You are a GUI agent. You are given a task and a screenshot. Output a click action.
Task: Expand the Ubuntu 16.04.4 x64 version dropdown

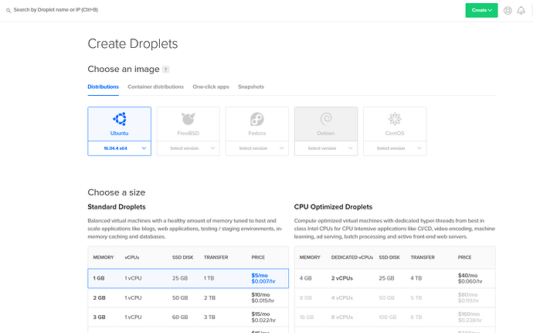120,148
